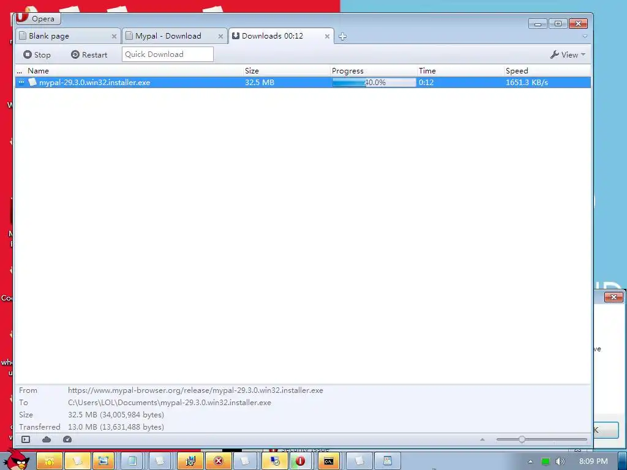Open the command prompt taskbar icon

(329, 461)
